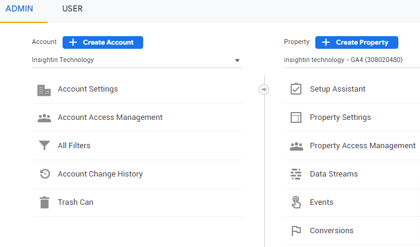420x247 pixels.
Task: Click the All Filters funnel icon
Action: tap(44, 146)
